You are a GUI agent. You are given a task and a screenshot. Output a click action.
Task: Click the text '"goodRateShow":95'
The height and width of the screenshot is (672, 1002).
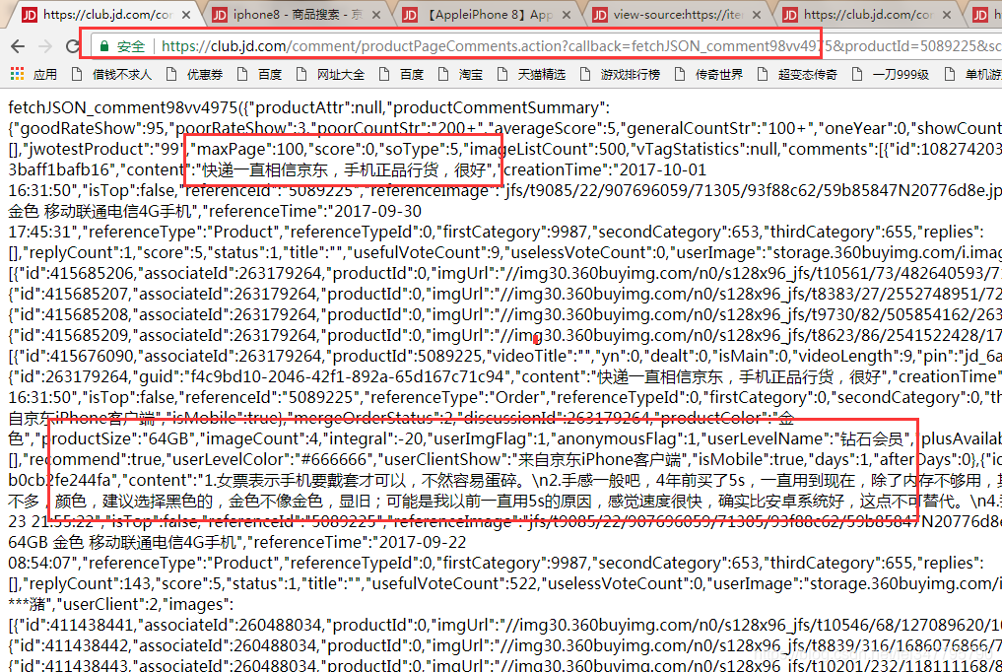pos(93,128)
